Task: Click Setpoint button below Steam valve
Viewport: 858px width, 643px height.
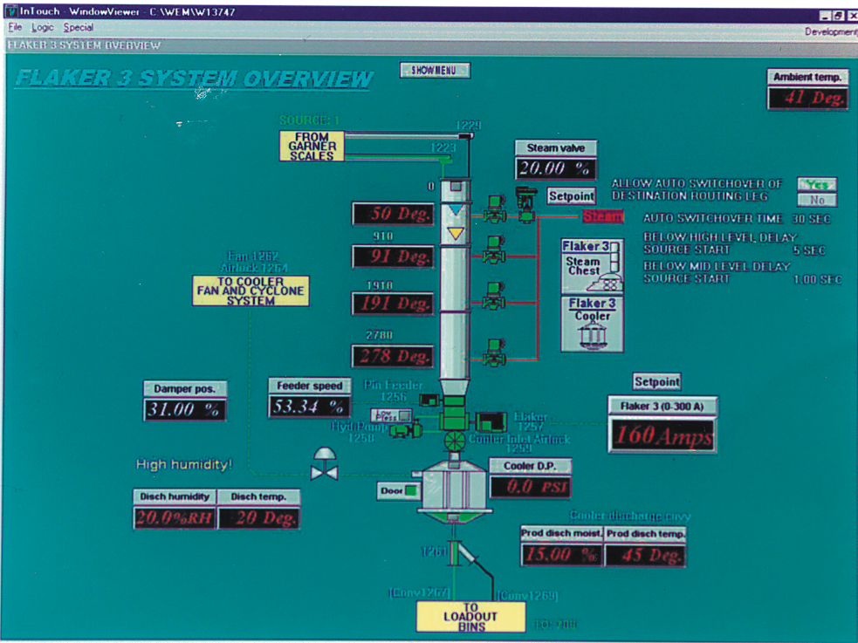Action: click(572, 196)
